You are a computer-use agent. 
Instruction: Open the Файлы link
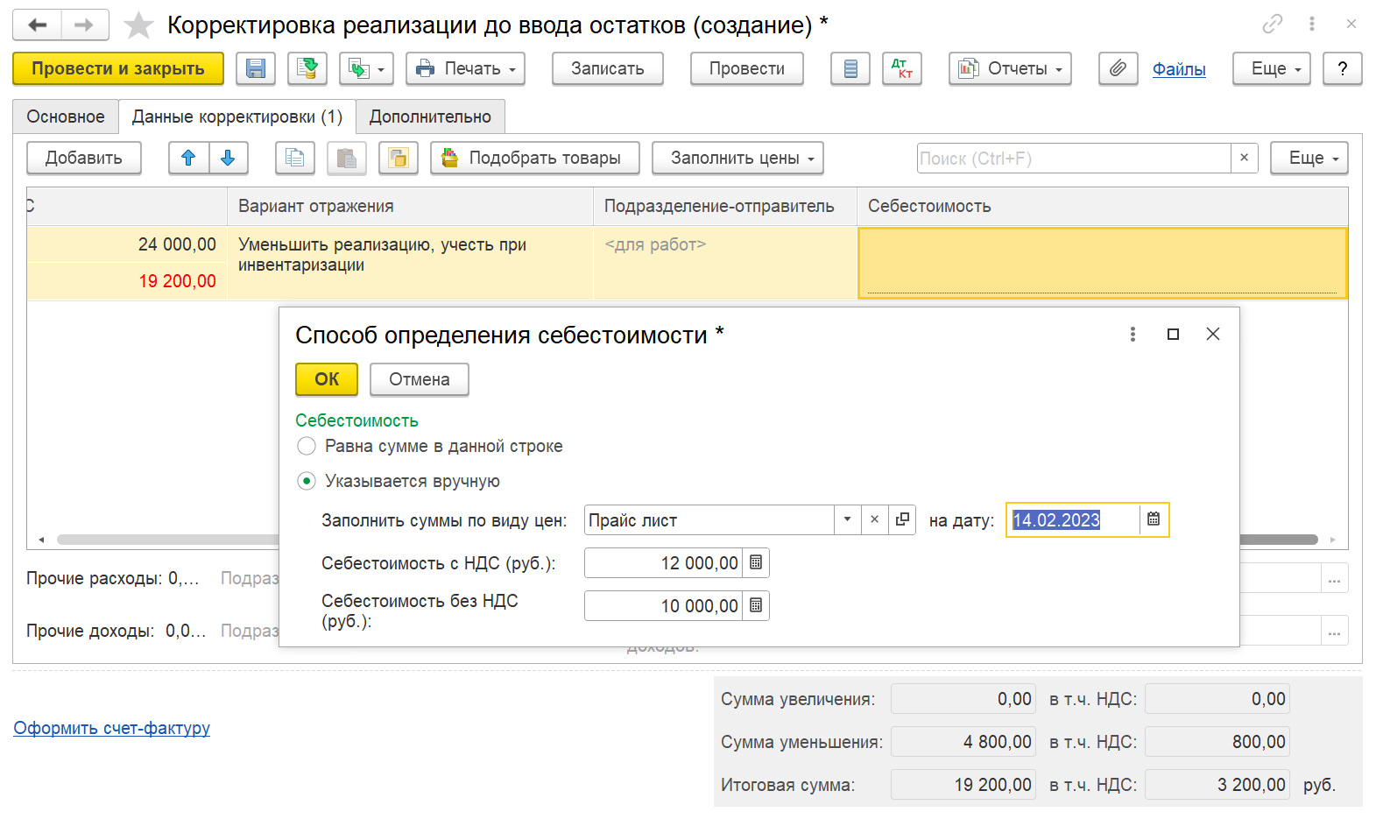[1179, 69]
